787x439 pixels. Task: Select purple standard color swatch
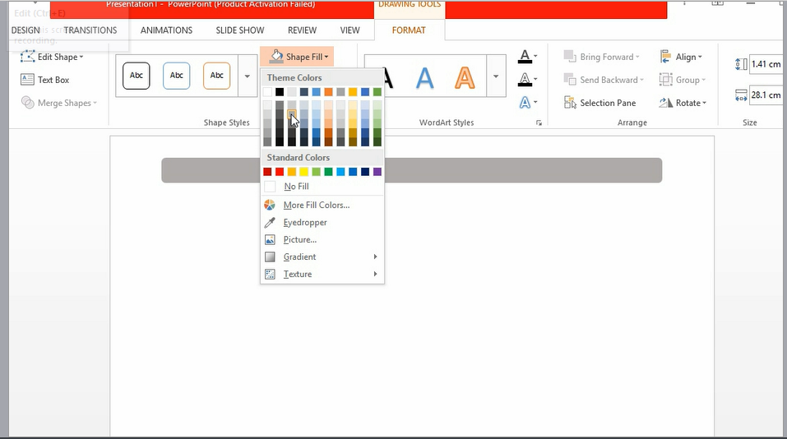pos(377,172)
